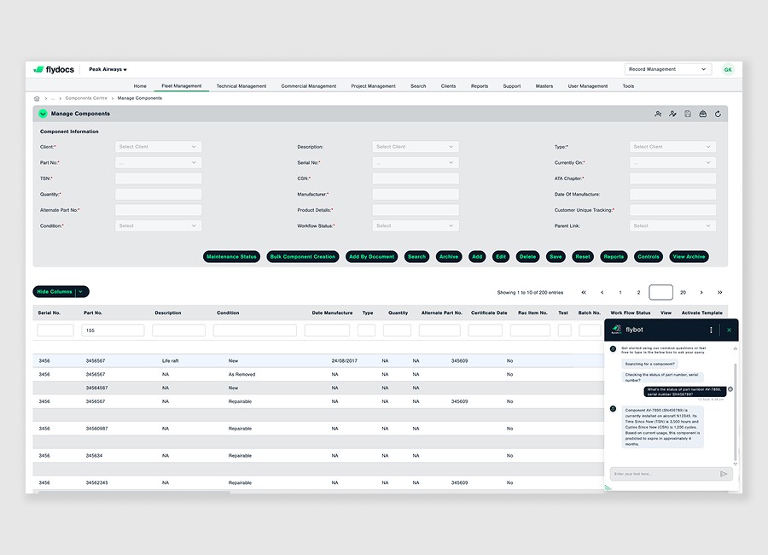768x555 pixels.
Task: Open the Hide Columns dropdown arrow
Action: click(x=81, y=292)
